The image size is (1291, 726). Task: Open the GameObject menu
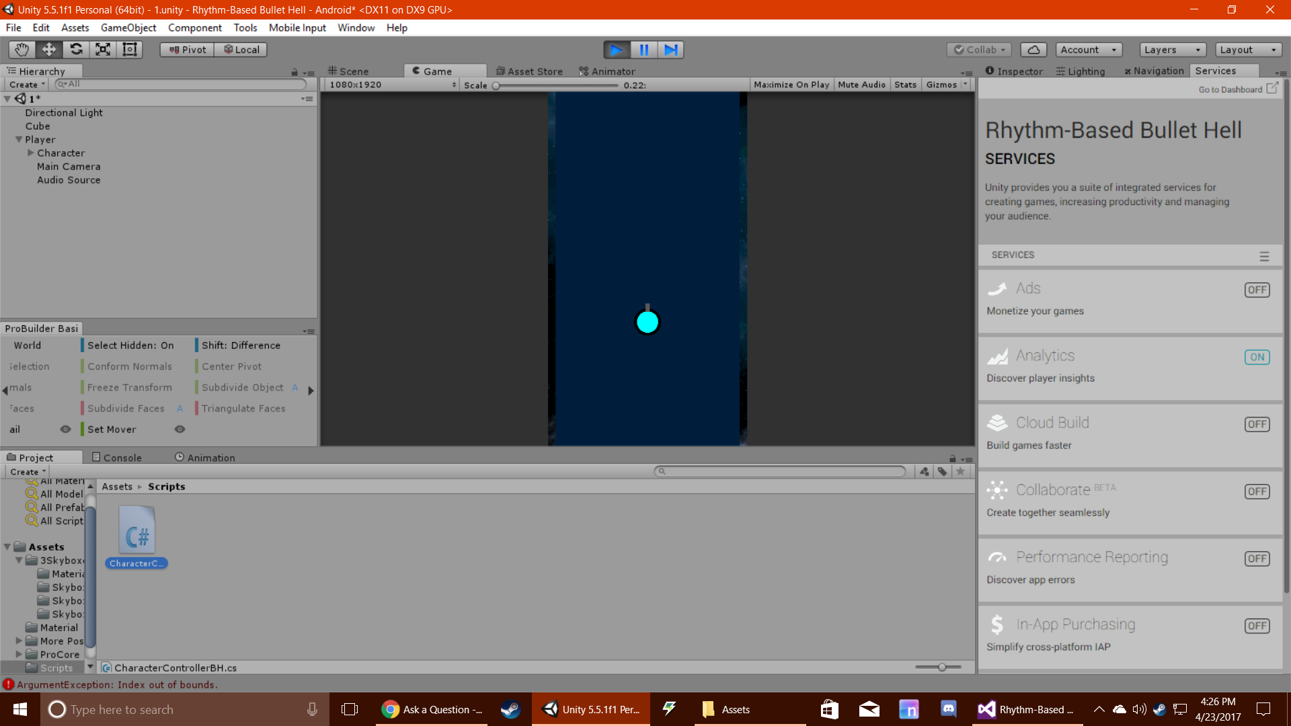tap(128, 28)
